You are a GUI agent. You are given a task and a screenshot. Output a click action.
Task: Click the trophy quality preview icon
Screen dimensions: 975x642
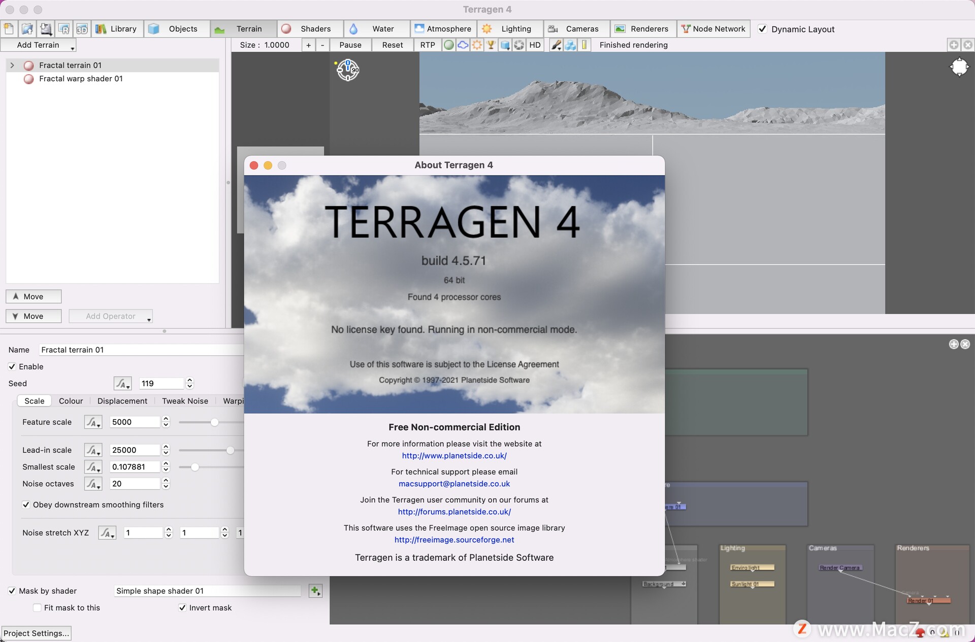(491, 45)
